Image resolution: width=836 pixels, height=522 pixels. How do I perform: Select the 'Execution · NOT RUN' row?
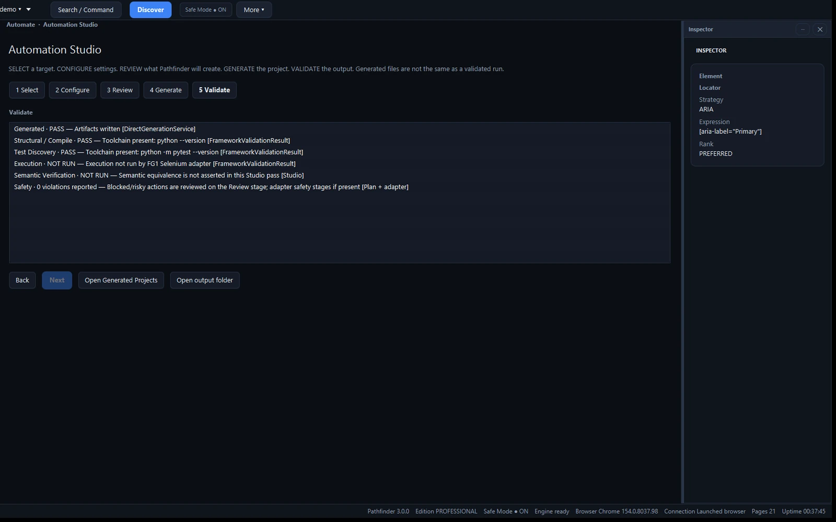[x=339, y=163]
